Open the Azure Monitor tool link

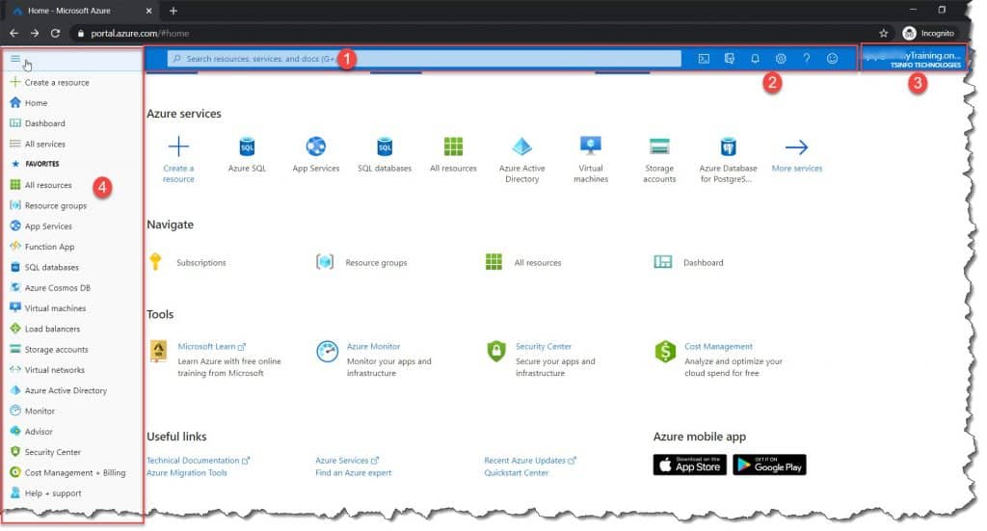[373, 347]
